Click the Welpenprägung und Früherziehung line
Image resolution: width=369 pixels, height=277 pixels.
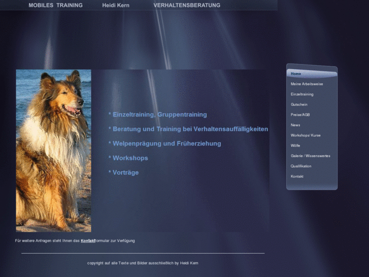(x=164, y=143)
